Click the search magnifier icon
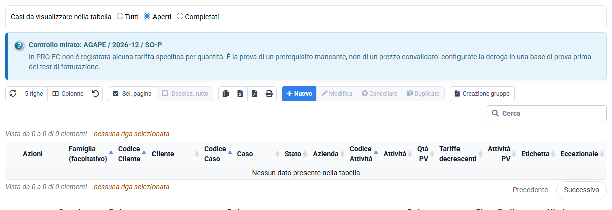The width and height of the screenshot is (612, 210). 495,113
